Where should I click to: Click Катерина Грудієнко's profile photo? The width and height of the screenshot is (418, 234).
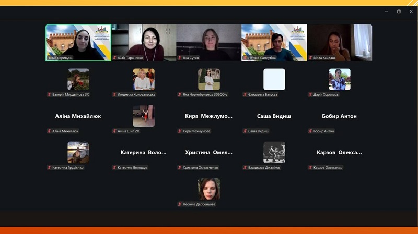(x=78, y=152)
